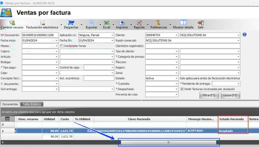Open the Cliente code dropdown
259x147 pixels.
pyautogui.click(x=177, y=35)
